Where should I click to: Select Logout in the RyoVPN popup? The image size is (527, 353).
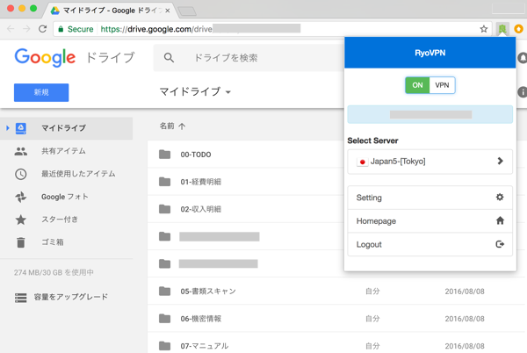click(x=430, y=244)
